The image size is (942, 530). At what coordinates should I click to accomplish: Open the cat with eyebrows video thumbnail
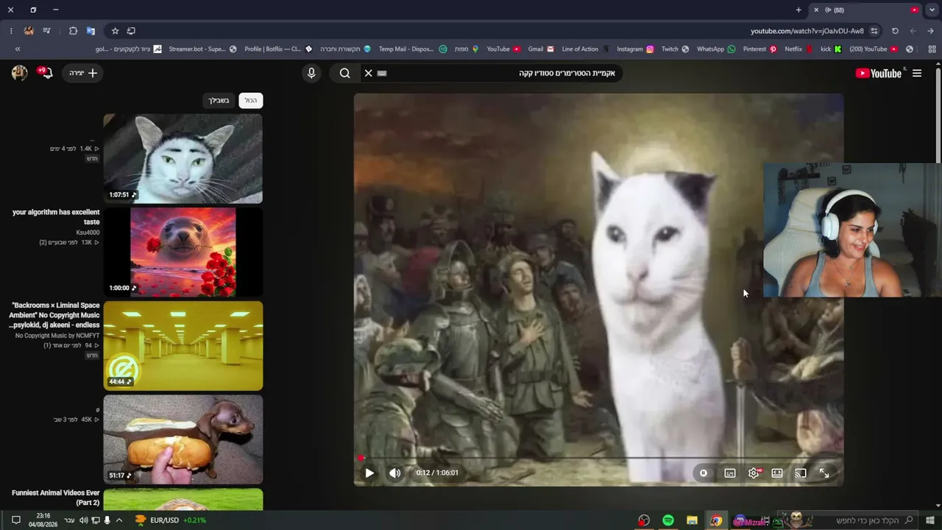coord(183,158)
